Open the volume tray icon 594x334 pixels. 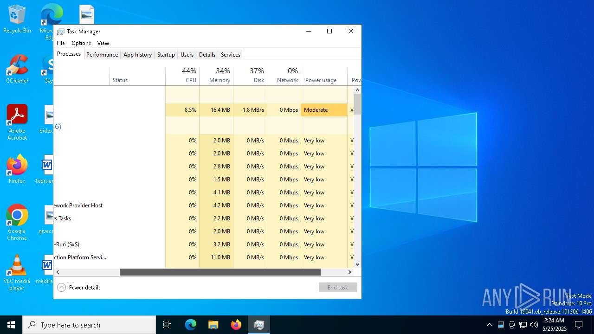point(534,325)
